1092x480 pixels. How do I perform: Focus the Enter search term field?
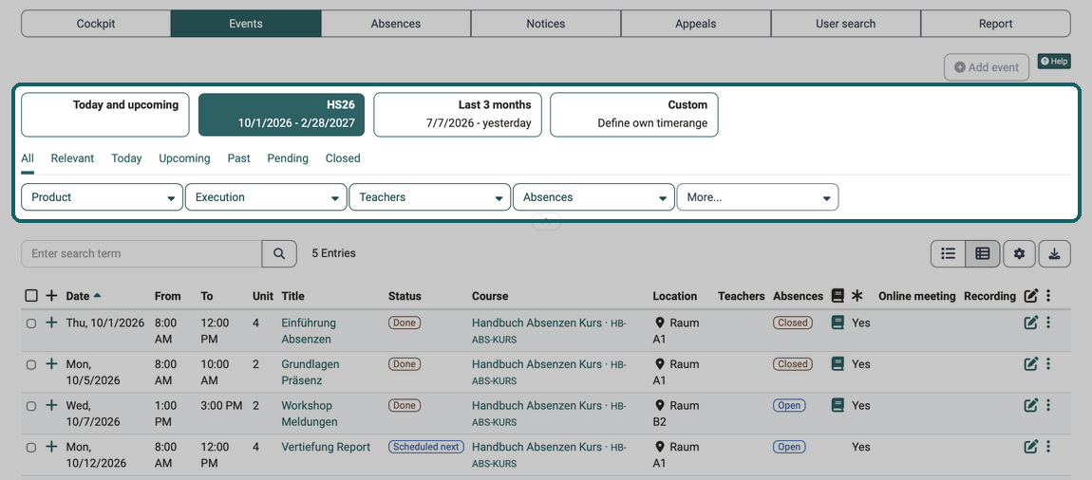coord(141,254)
